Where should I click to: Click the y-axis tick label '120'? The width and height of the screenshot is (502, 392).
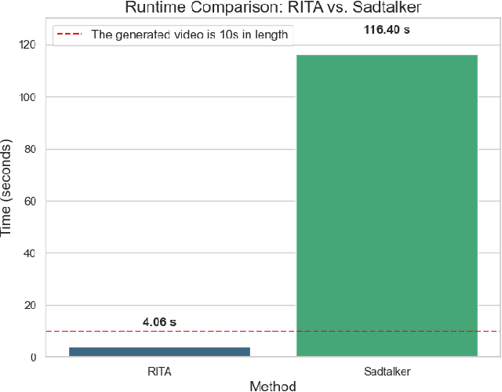pyautogui.click(x=29, y=45)
